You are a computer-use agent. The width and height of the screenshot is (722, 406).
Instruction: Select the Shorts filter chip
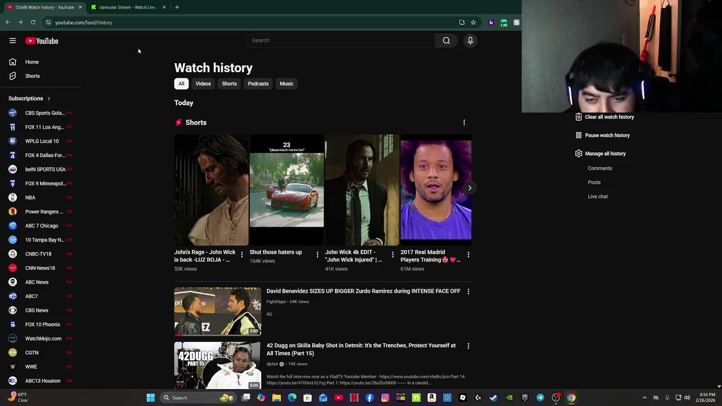pos(229,83)
